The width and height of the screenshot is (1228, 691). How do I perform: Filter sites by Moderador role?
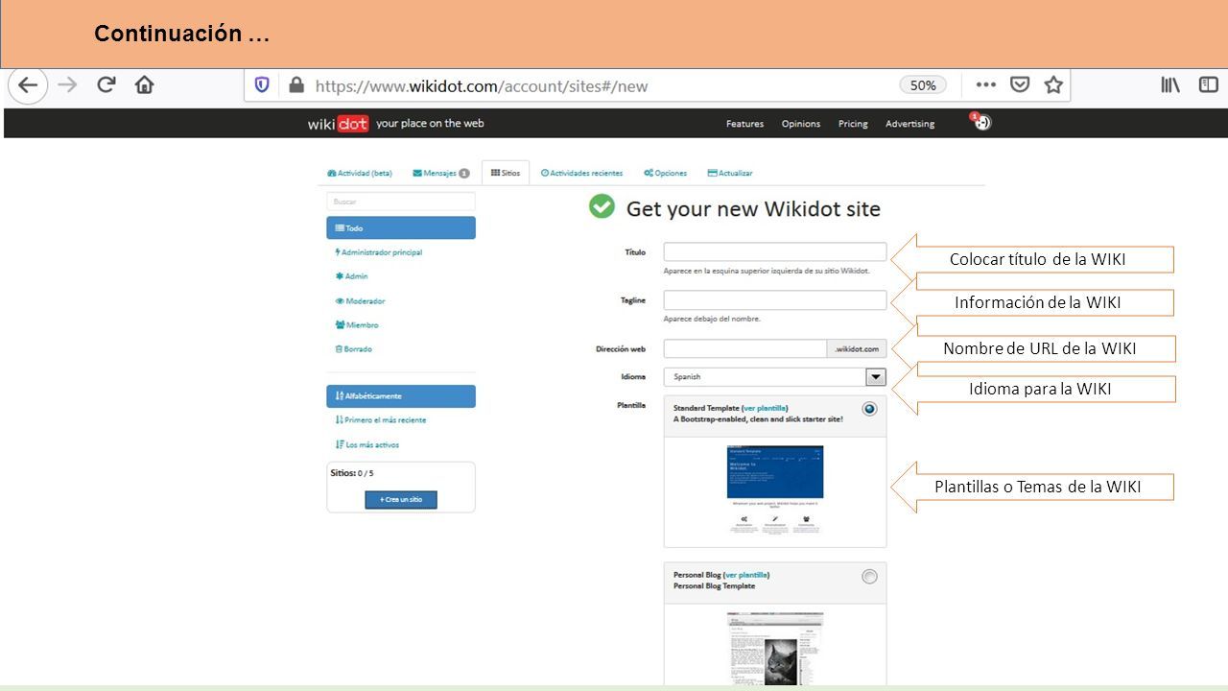[x=360, y=301]
